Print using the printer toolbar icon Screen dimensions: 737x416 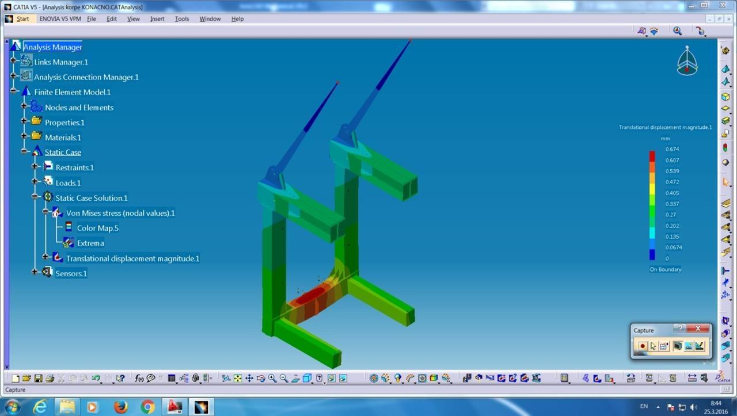coord(50,378)
